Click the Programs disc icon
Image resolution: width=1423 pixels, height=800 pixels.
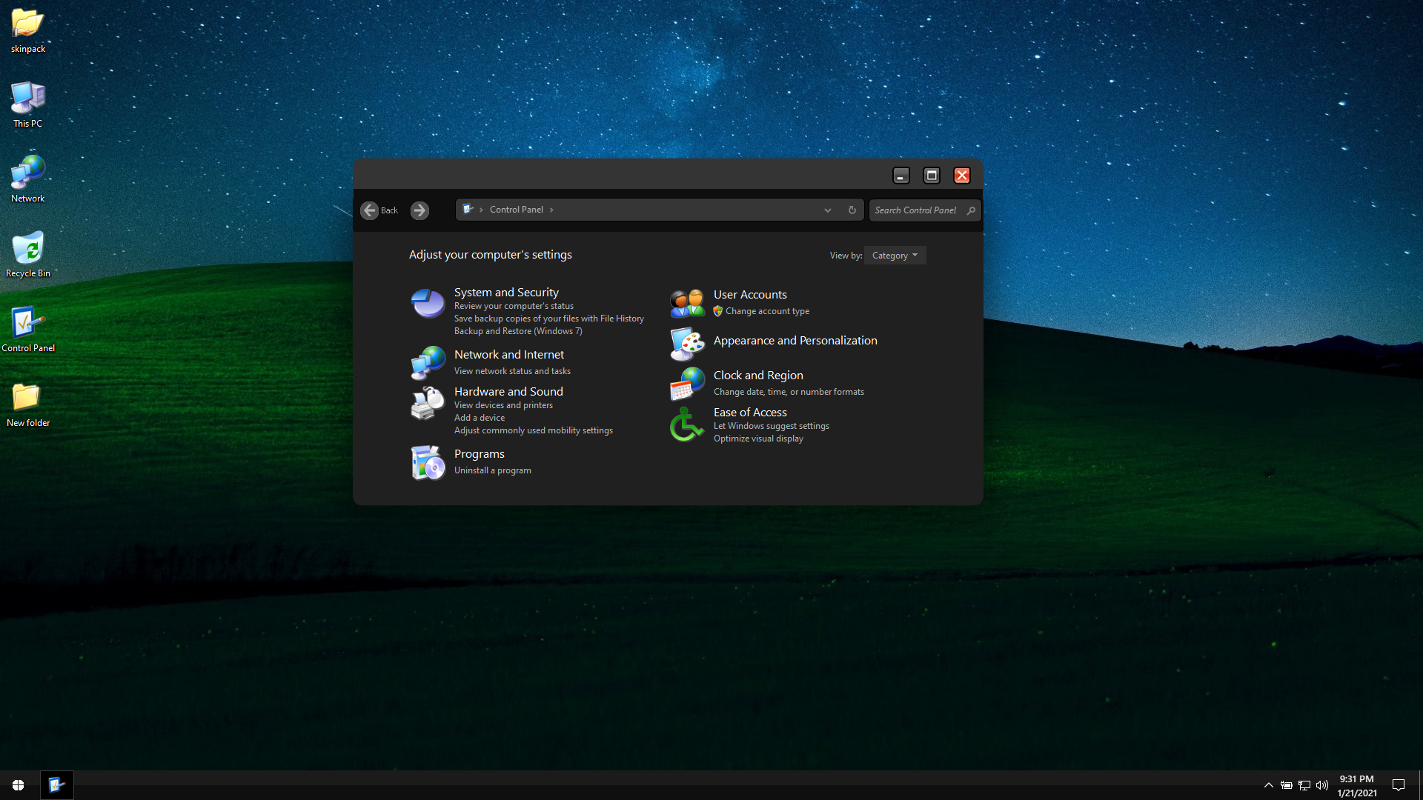click(428, 462)
